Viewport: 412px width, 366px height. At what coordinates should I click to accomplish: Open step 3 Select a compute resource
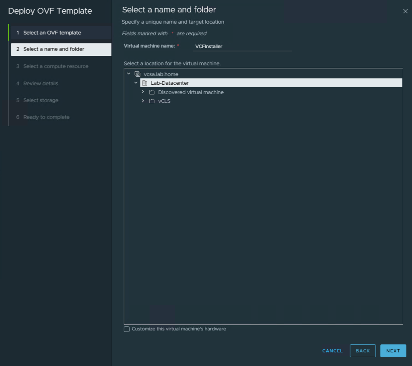pos(56,66)
